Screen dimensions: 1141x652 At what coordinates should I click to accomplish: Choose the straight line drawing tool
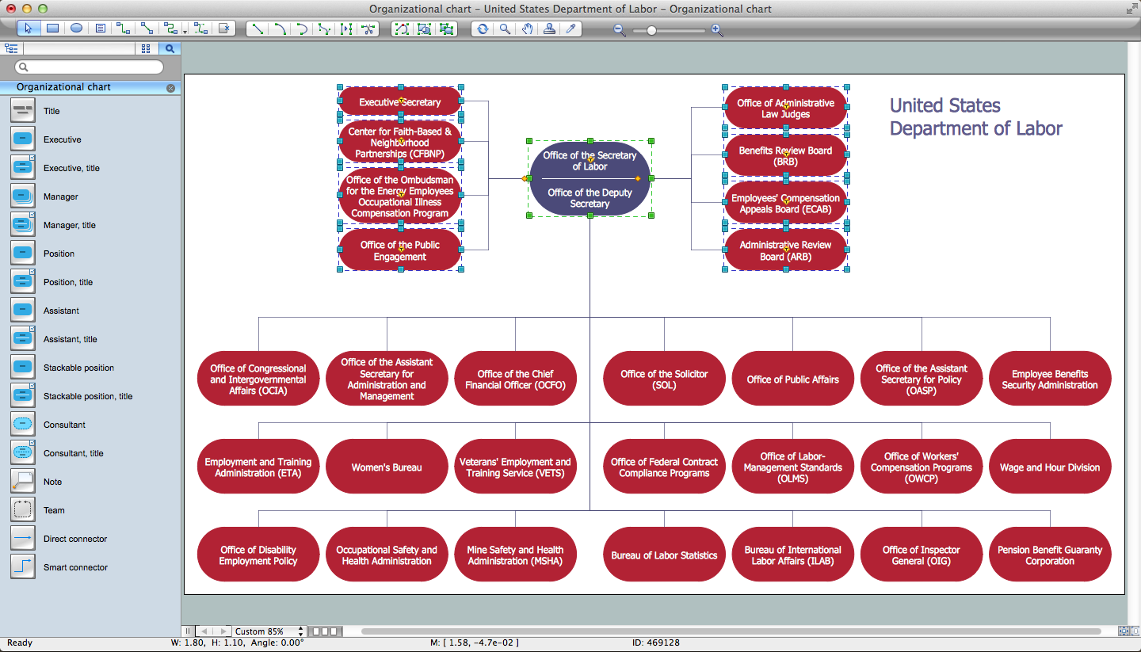tap(258, 29)
